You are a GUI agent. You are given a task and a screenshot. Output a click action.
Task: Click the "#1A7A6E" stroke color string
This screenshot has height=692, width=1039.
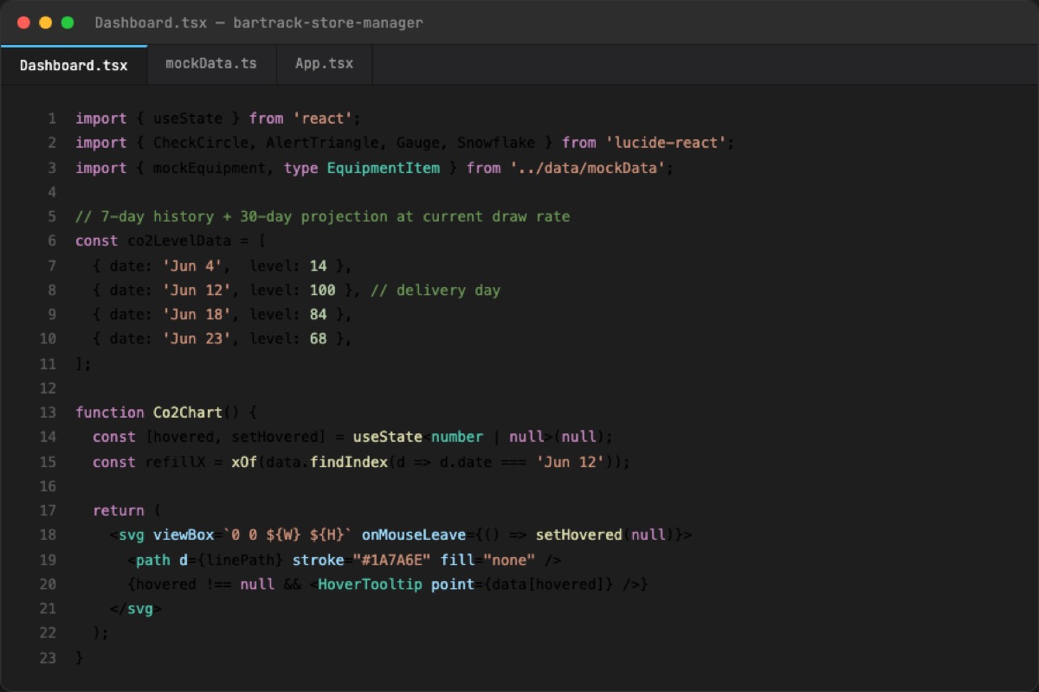pyautogui.click(x=392, y=560)
